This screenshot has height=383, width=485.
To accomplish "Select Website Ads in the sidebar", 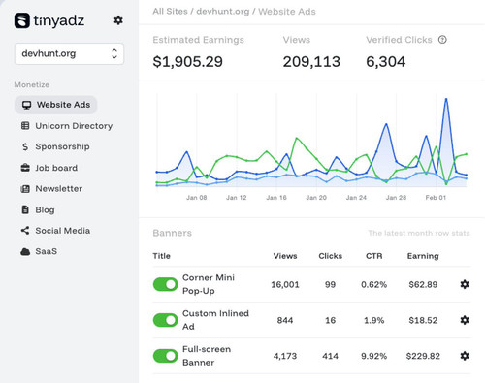I will (55, 105).
